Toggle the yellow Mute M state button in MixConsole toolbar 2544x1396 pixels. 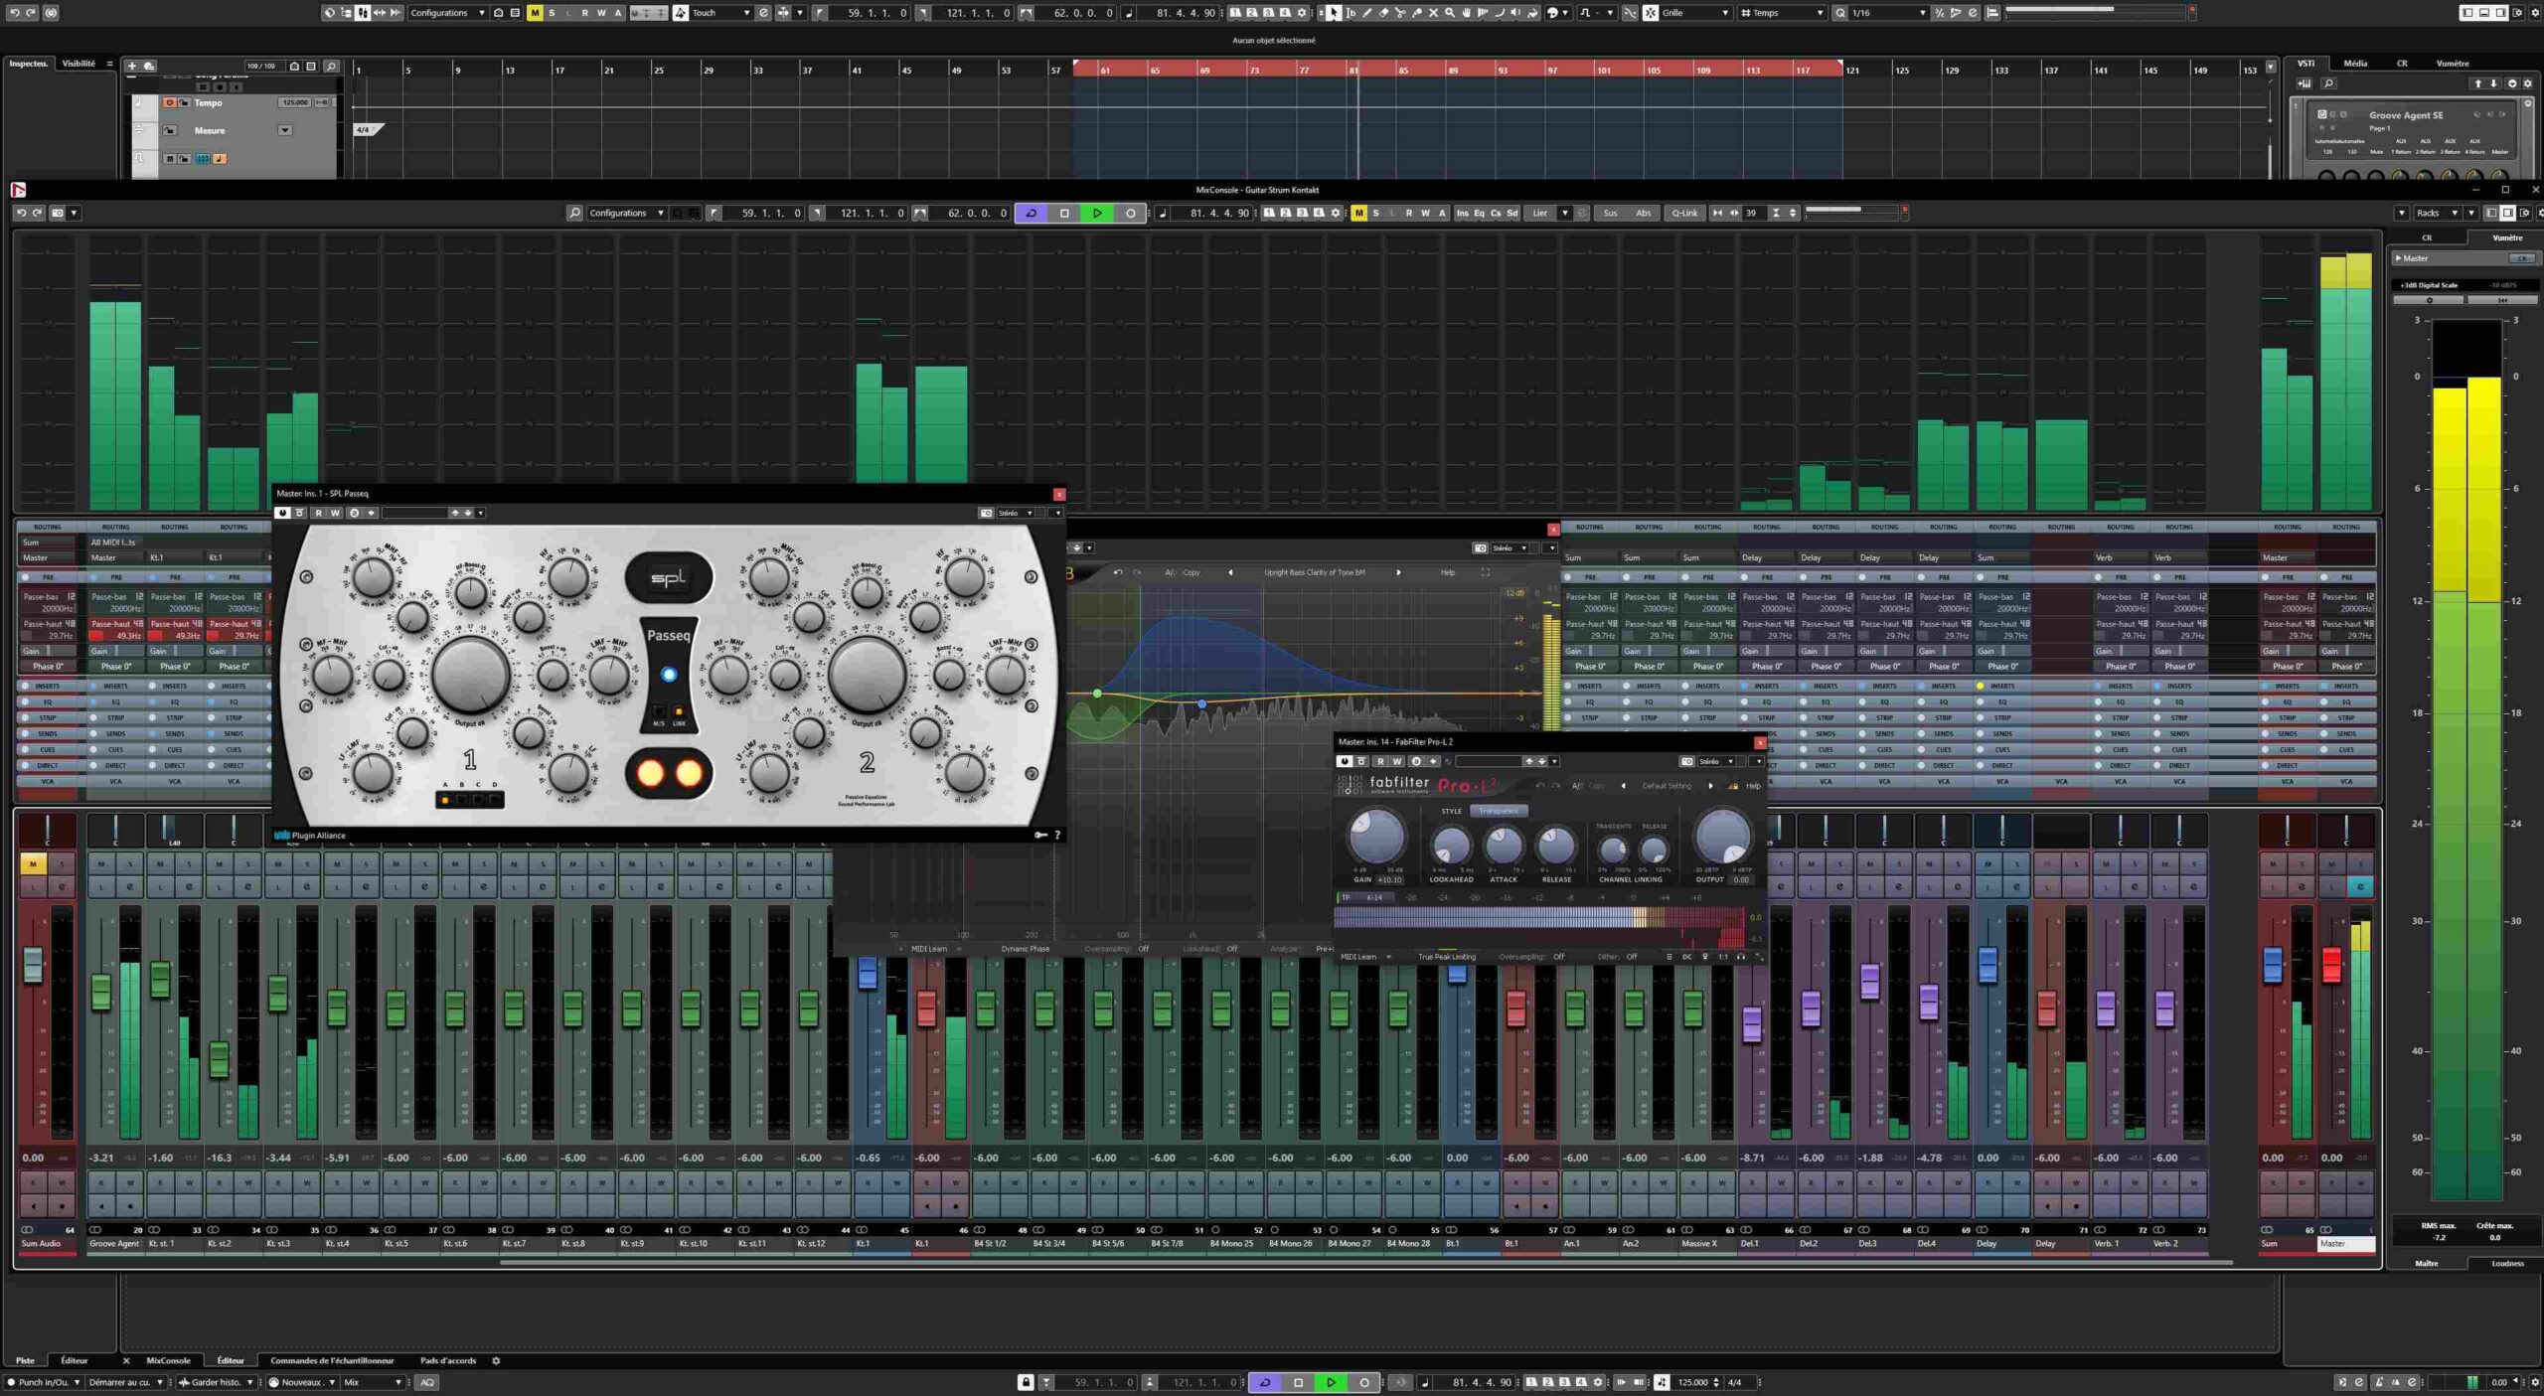[1358, 213]
